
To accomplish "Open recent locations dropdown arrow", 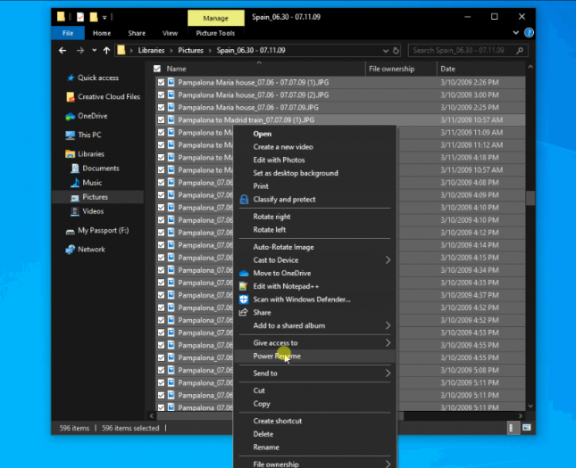I will (x=94, y=50).
